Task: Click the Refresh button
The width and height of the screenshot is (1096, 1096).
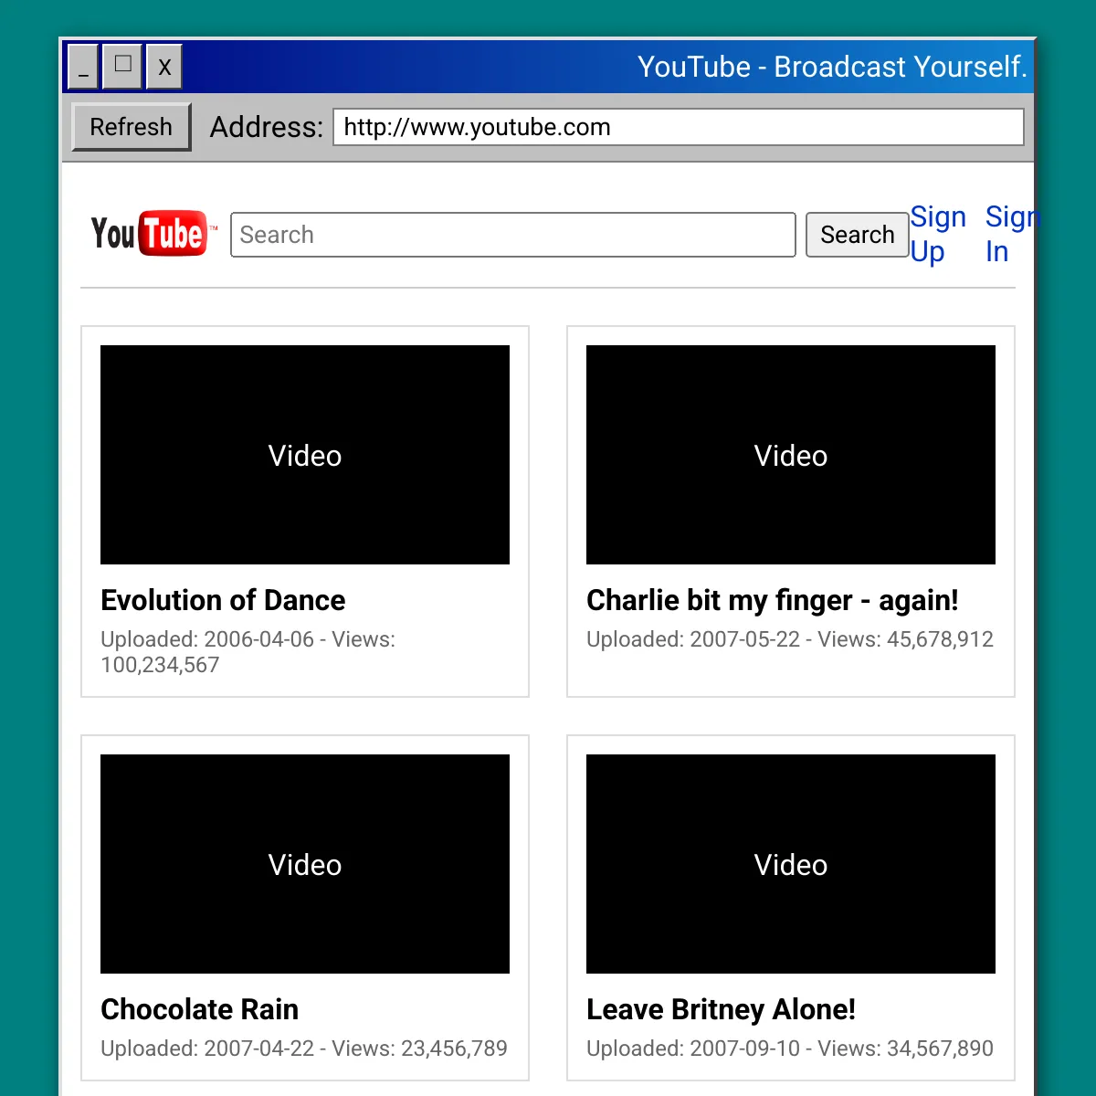Action: click(x=131, y=127)
